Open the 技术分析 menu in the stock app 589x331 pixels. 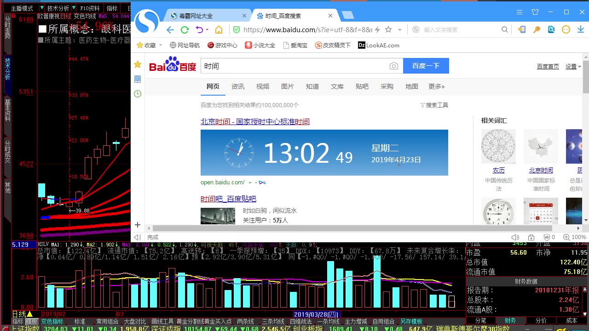pyautogui.click(x=58, y=8)
